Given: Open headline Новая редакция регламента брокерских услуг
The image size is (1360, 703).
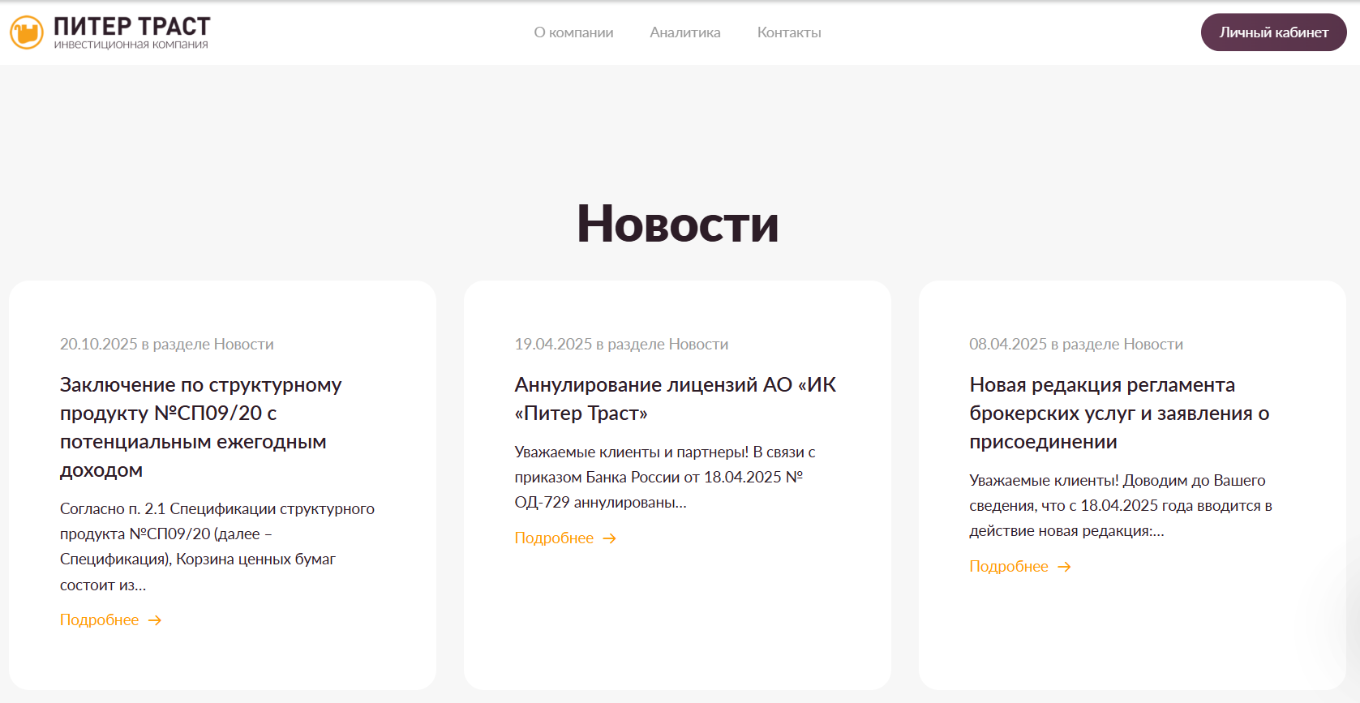Looking at the screenshot, I should pyautogui.click(x=1119, y=414).
